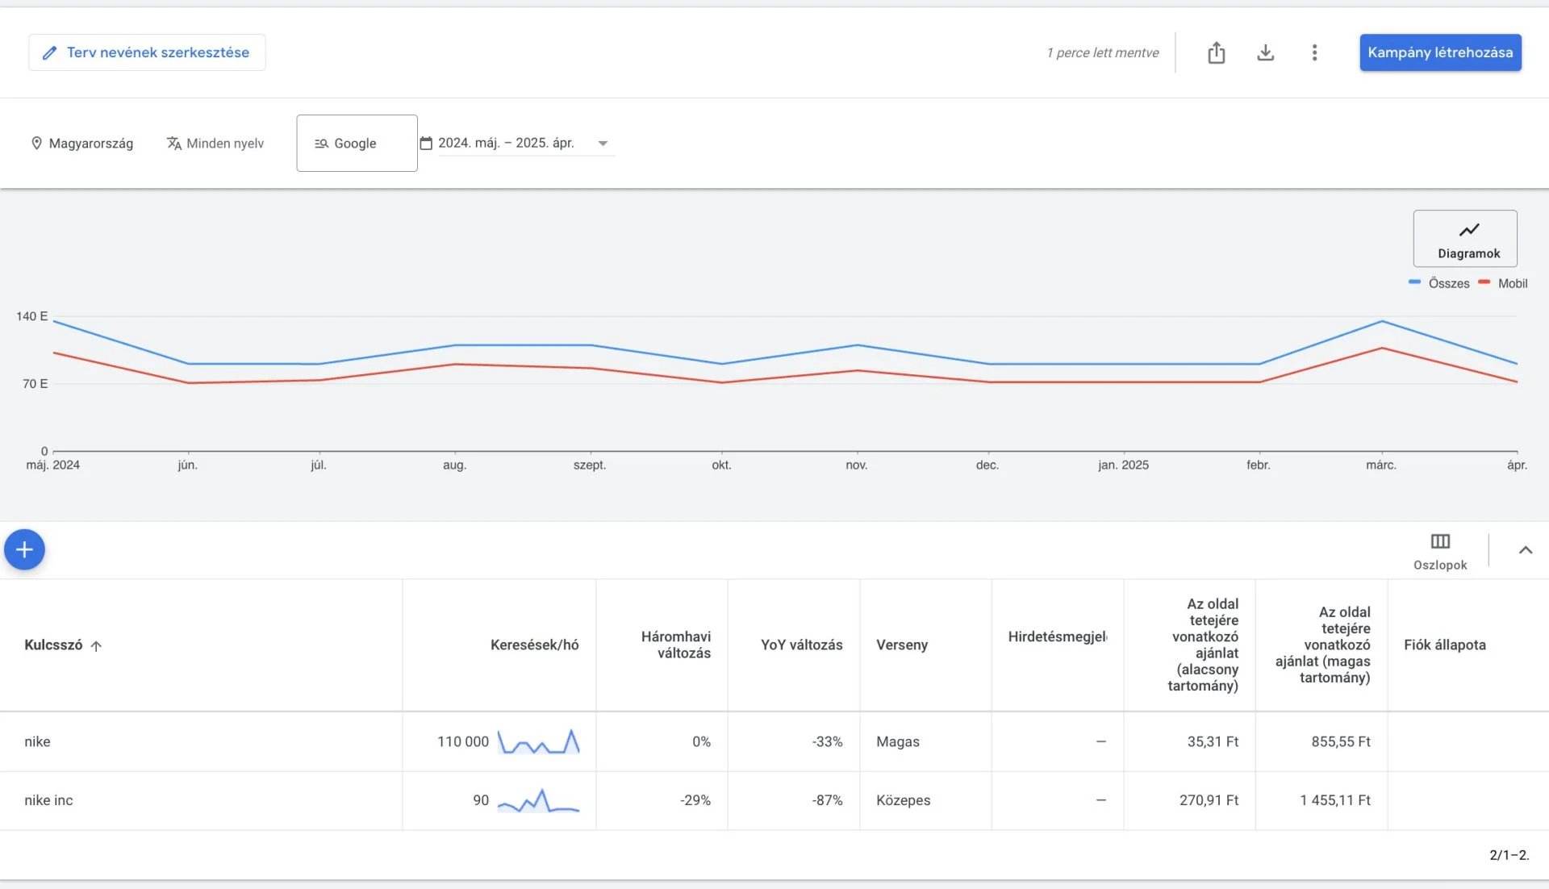Click Terv nevének szerkesztése text
The image size is (1549, 889).
point(158,52)
